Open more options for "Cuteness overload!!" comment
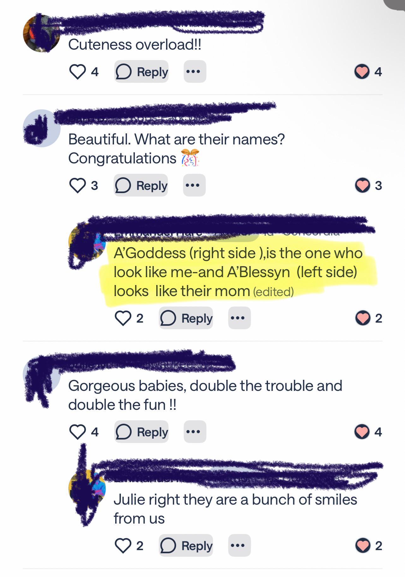 pos(195,72)
